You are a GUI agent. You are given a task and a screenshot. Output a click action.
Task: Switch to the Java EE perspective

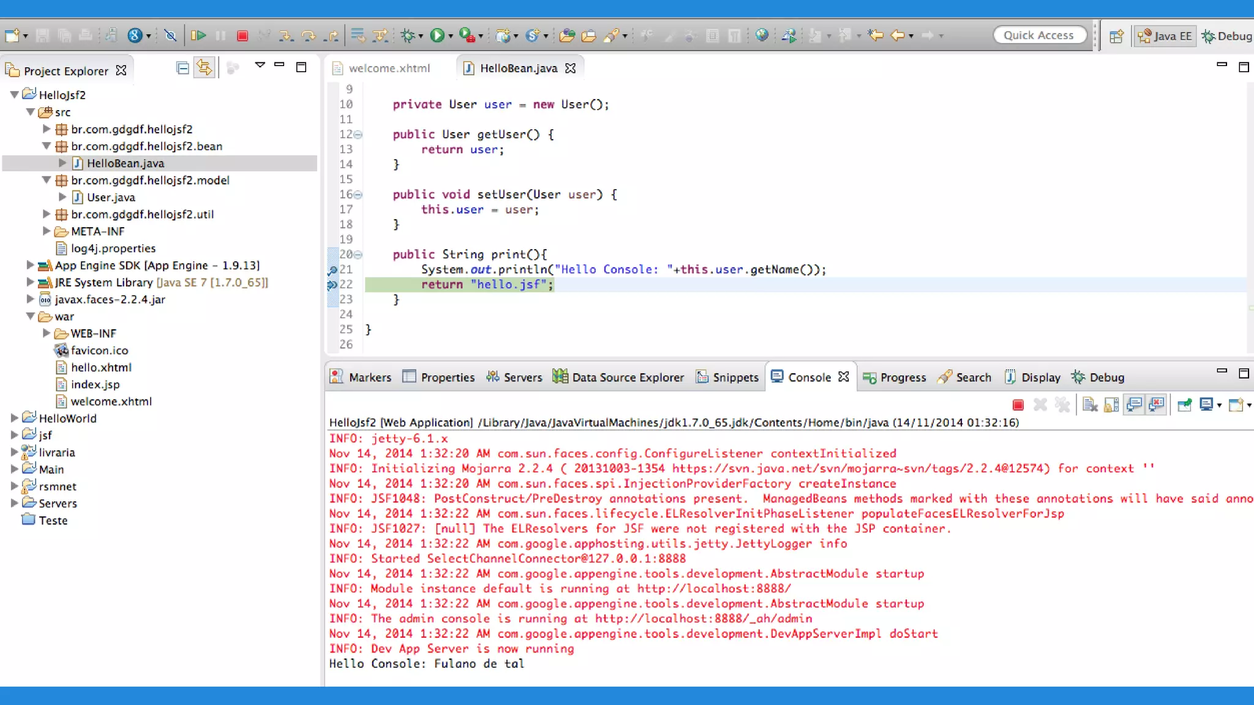[1165, 36]
